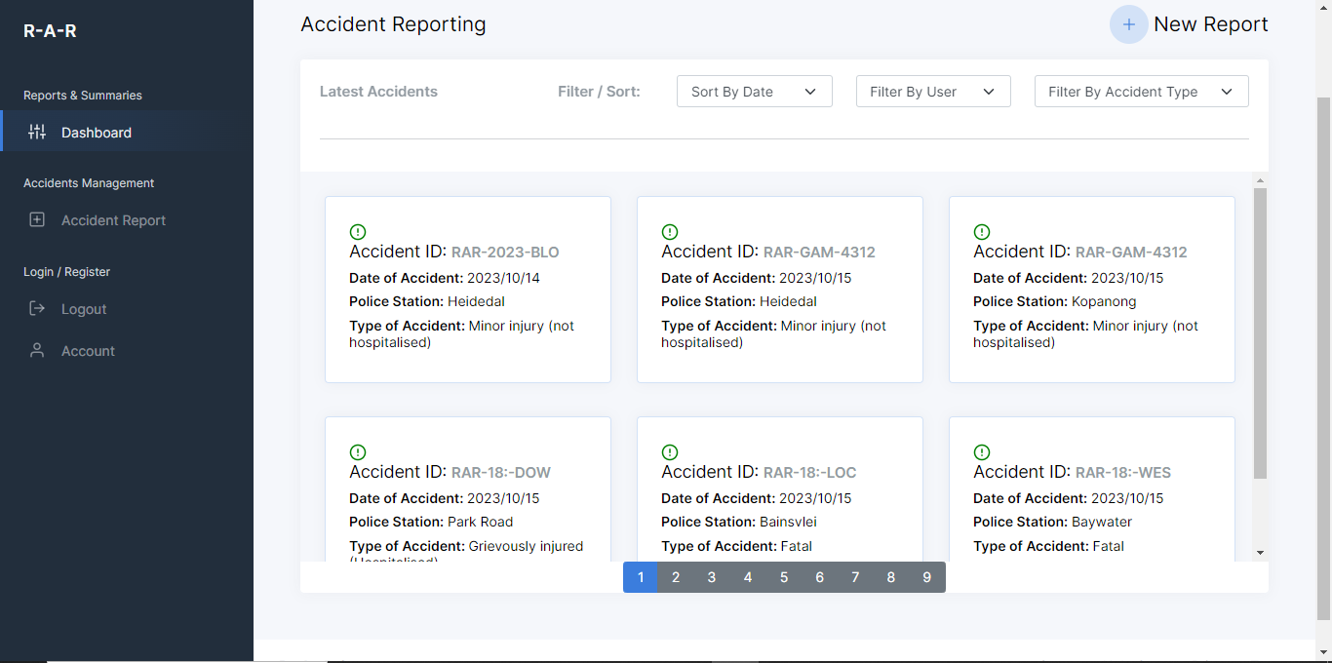
Task: Click the Account person icon
Action: [x=37, y=350]
